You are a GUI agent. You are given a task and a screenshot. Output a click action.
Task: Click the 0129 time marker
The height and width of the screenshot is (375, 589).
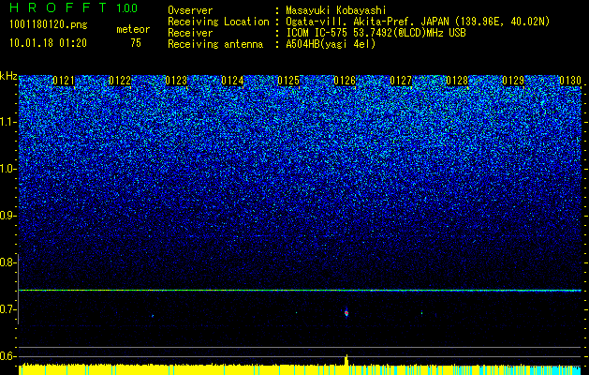pos(513,81)
